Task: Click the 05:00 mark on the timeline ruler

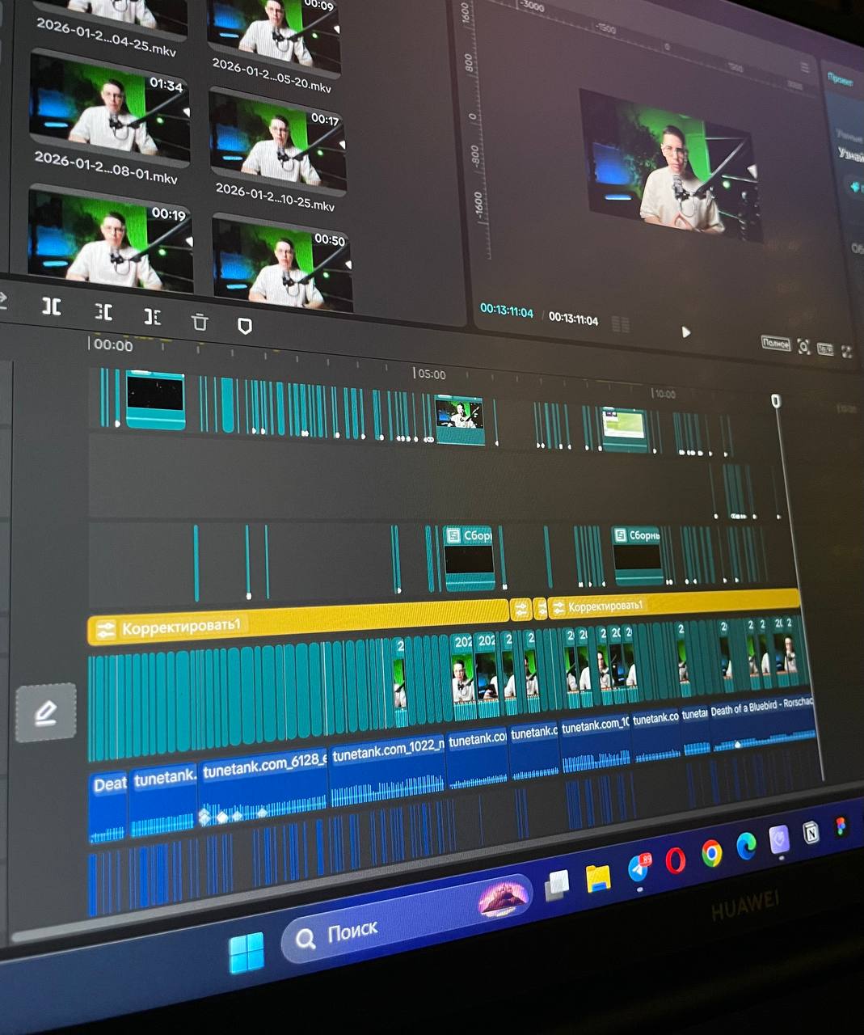Action: click(430, 374)
